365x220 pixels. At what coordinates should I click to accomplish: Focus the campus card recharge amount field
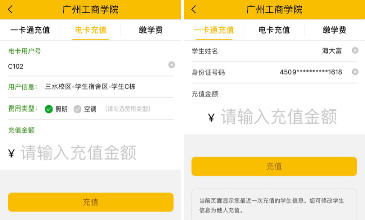tap(278, 117)
